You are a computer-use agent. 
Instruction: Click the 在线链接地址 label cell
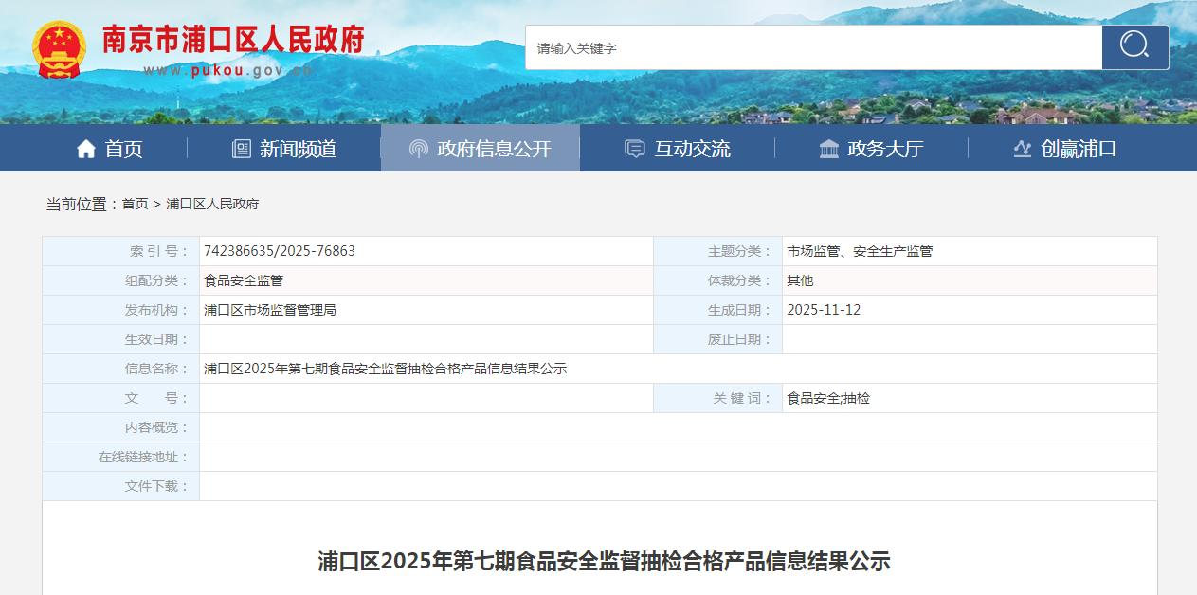[121, 457]
